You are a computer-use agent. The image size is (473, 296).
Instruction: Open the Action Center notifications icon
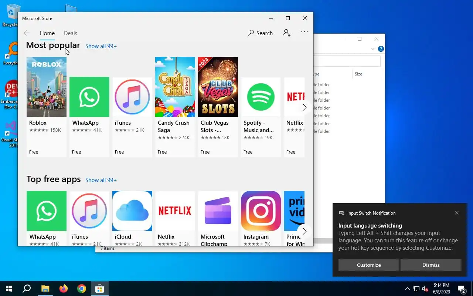[x=462, y=289]
